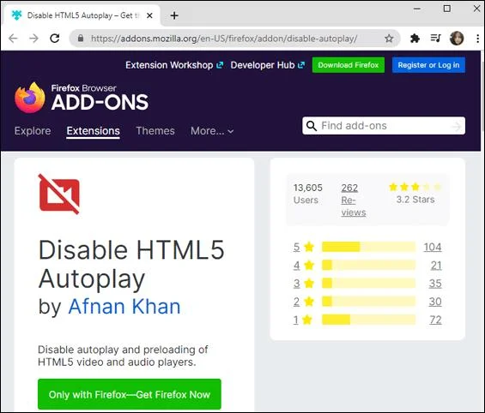
Task: Click the search magnifier icon
Action: (311, 126)
